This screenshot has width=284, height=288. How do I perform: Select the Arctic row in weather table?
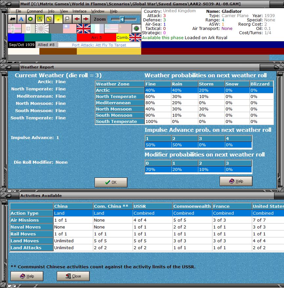(x=184, y=90)
